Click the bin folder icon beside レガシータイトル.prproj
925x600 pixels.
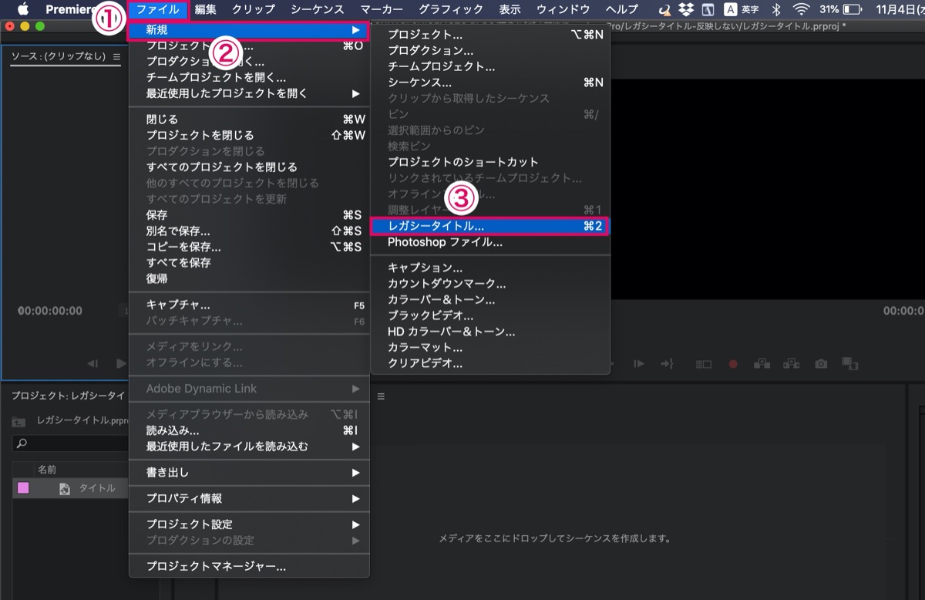click(20, 421)
